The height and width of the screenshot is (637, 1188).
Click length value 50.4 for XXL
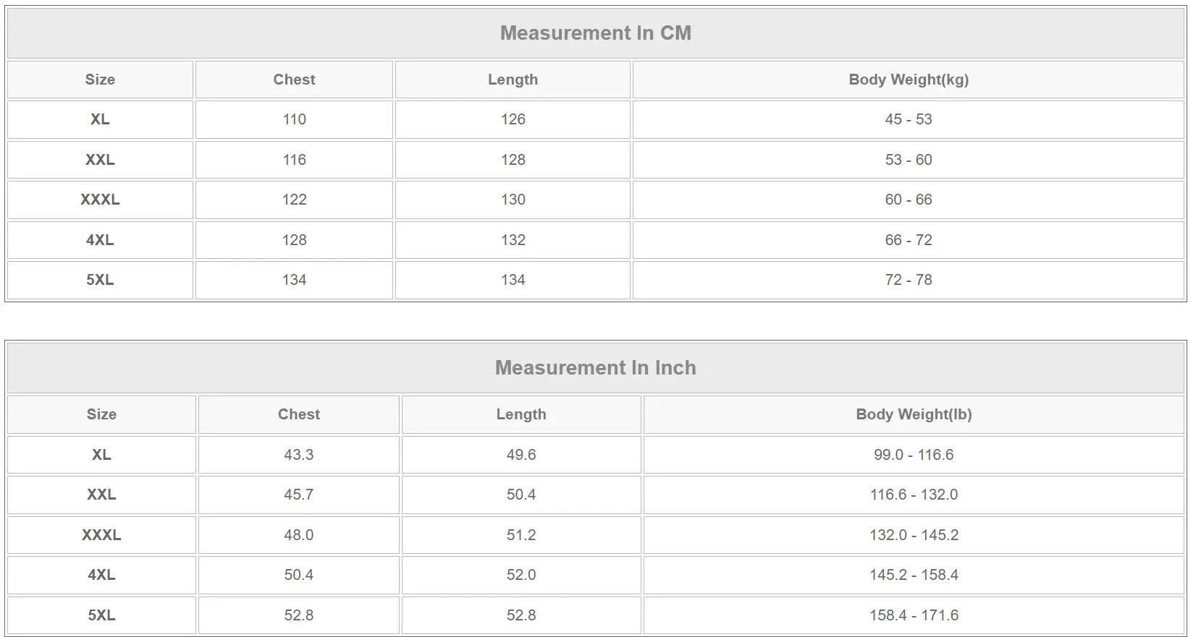[x=521, y=495]
